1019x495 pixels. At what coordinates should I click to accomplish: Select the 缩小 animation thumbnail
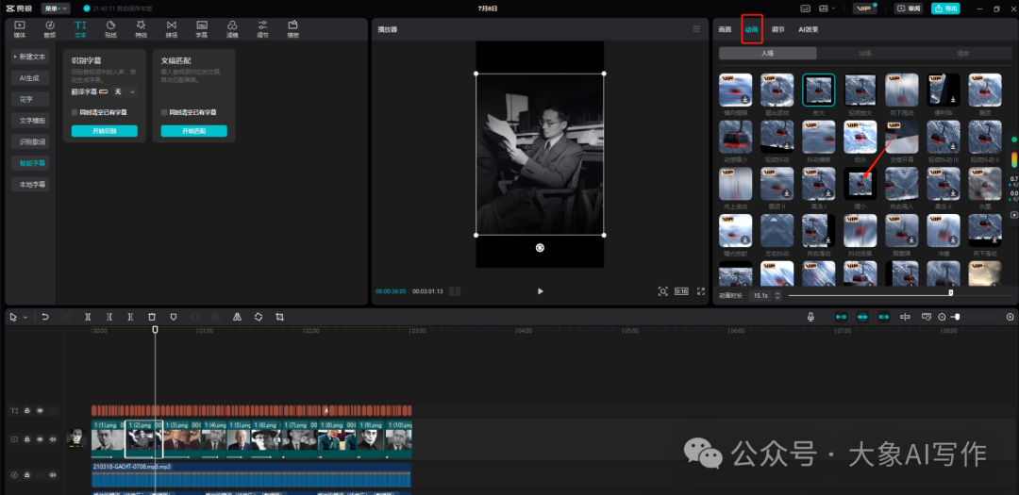[x=860, y=184]
